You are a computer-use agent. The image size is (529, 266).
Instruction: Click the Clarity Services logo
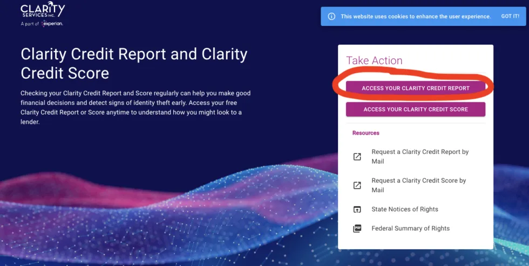[43, 10]
